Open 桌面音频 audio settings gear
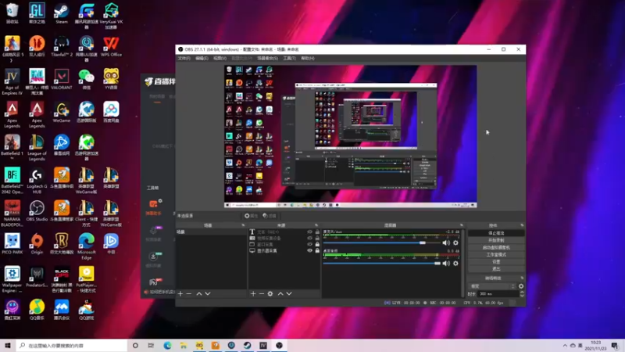625x352 pixels. (x=455, y=264)
